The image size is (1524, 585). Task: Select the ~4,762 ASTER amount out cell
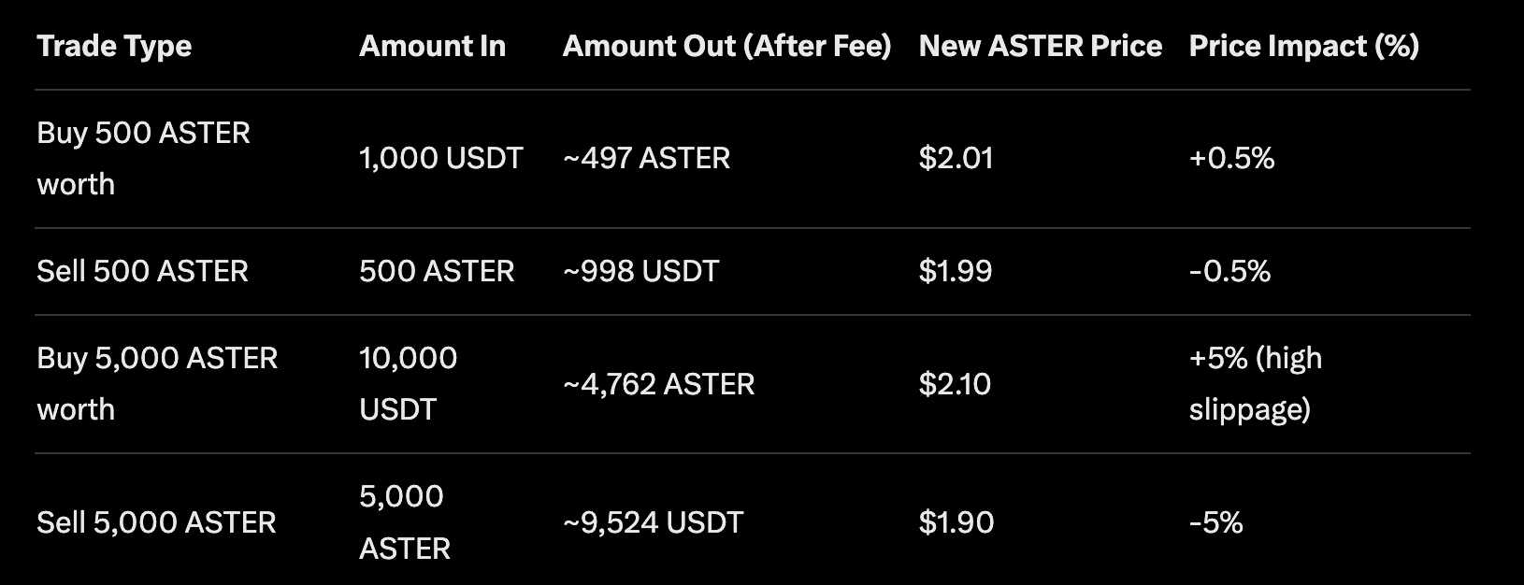(x=658, y=384)
